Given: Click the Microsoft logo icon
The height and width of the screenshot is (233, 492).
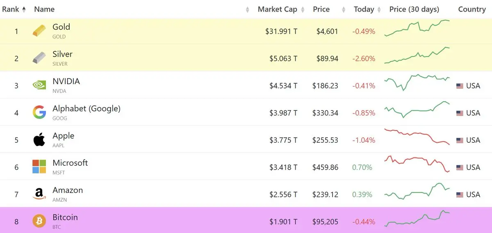Looking at the screenshot, I should point(39,167).
